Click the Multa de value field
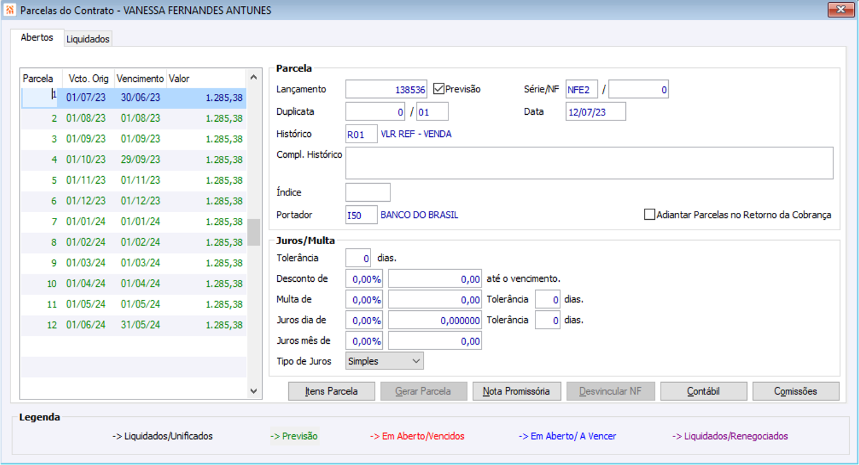 click(435, 299)
